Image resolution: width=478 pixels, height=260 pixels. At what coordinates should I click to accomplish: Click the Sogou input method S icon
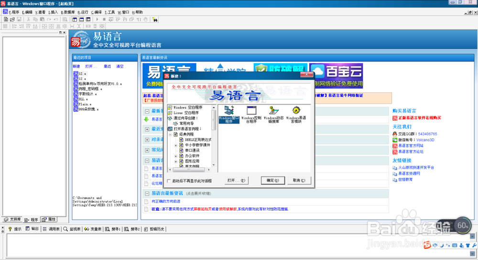427,244
